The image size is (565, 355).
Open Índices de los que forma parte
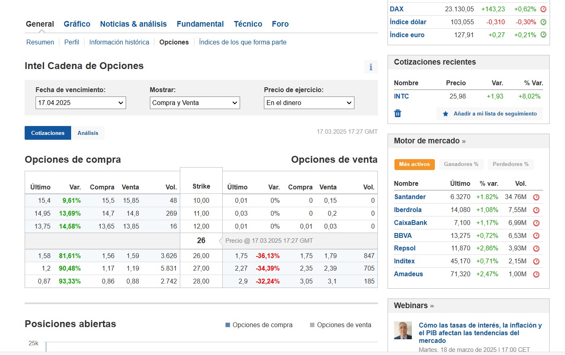243,42
